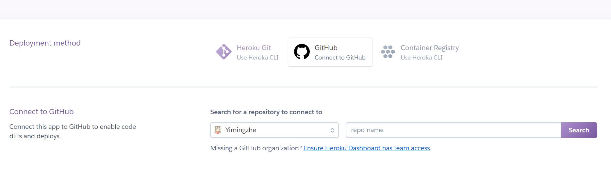Image resolution: width=611 pixels, height=175 pixels.
Task: Click the Yimingzhe avatar image
Action: coord(218,130)
